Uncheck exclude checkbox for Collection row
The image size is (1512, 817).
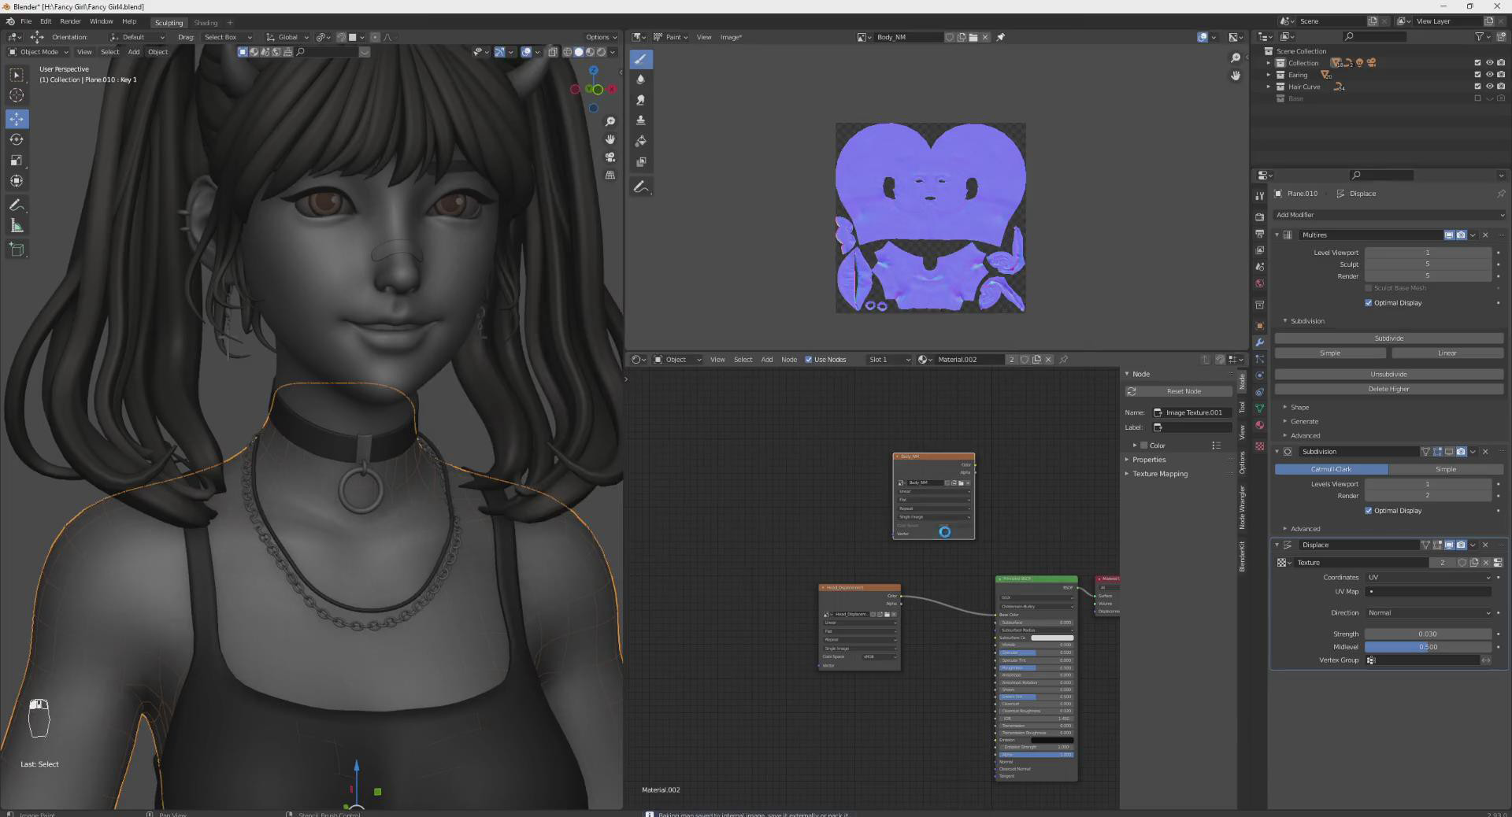[1477, 63]
